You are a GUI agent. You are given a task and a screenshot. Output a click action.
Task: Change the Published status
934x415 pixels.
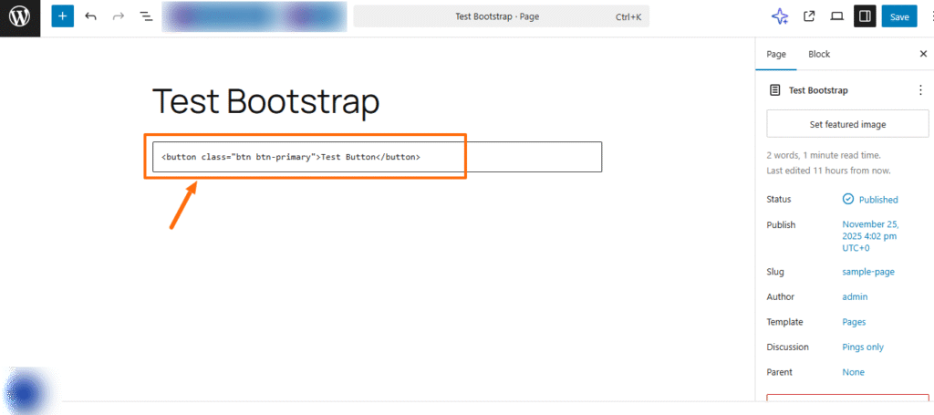pyautogui.click(x=870, y=200)
